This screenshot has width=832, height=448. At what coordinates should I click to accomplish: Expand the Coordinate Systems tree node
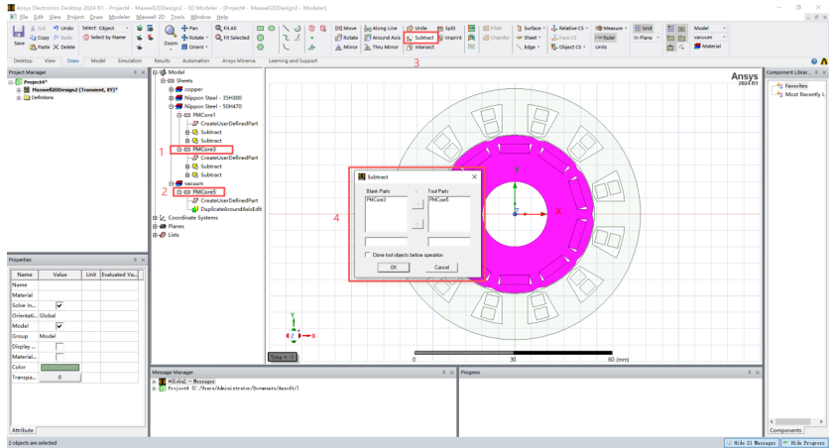pyautogui.click(x=155, y=218)
